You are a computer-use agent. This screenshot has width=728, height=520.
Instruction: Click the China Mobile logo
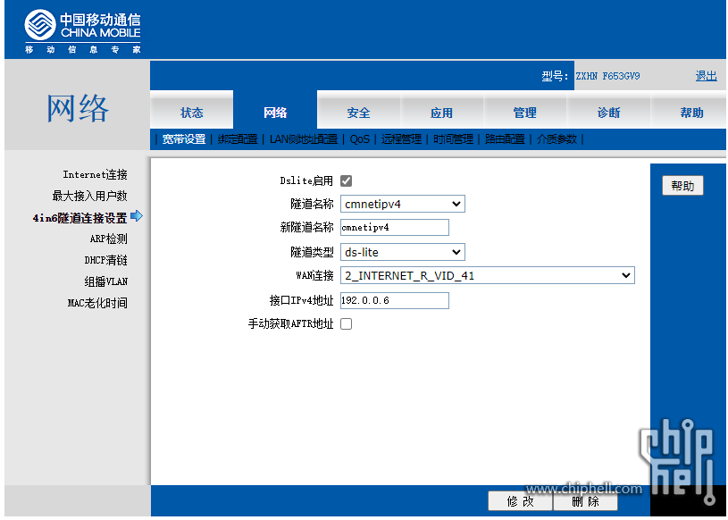83,31
